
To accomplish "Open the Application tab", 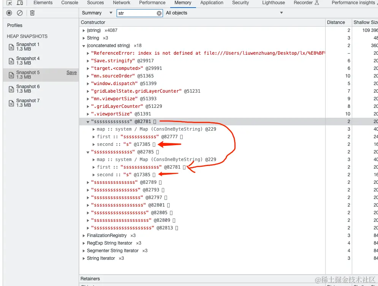I will point(212,3).
